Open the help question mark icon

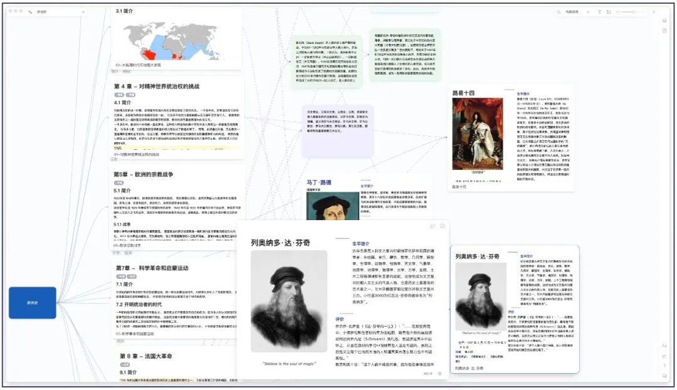(x=664, y=366)
